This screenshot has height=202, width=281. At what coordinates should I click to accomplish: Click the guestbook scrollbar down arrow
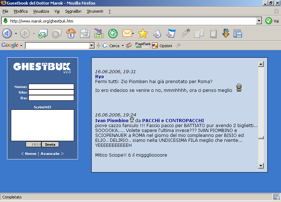pyautogui.click(x=261, y=165)
